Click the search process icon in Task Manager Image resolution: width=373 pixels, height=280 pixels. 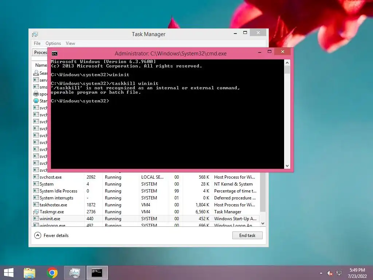tap(36, 73)
